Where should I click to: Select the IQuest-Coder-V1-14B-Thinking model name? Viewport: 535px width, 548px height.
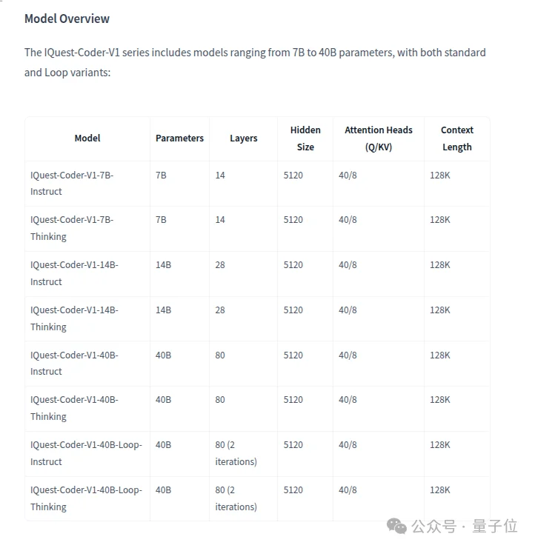click(74, 318)
